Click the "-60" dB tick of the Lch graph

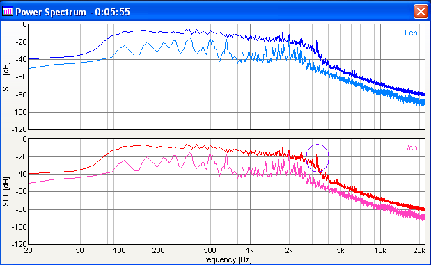21,77
